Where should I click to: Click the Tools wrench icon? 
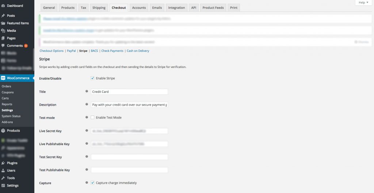click(3, 178)
